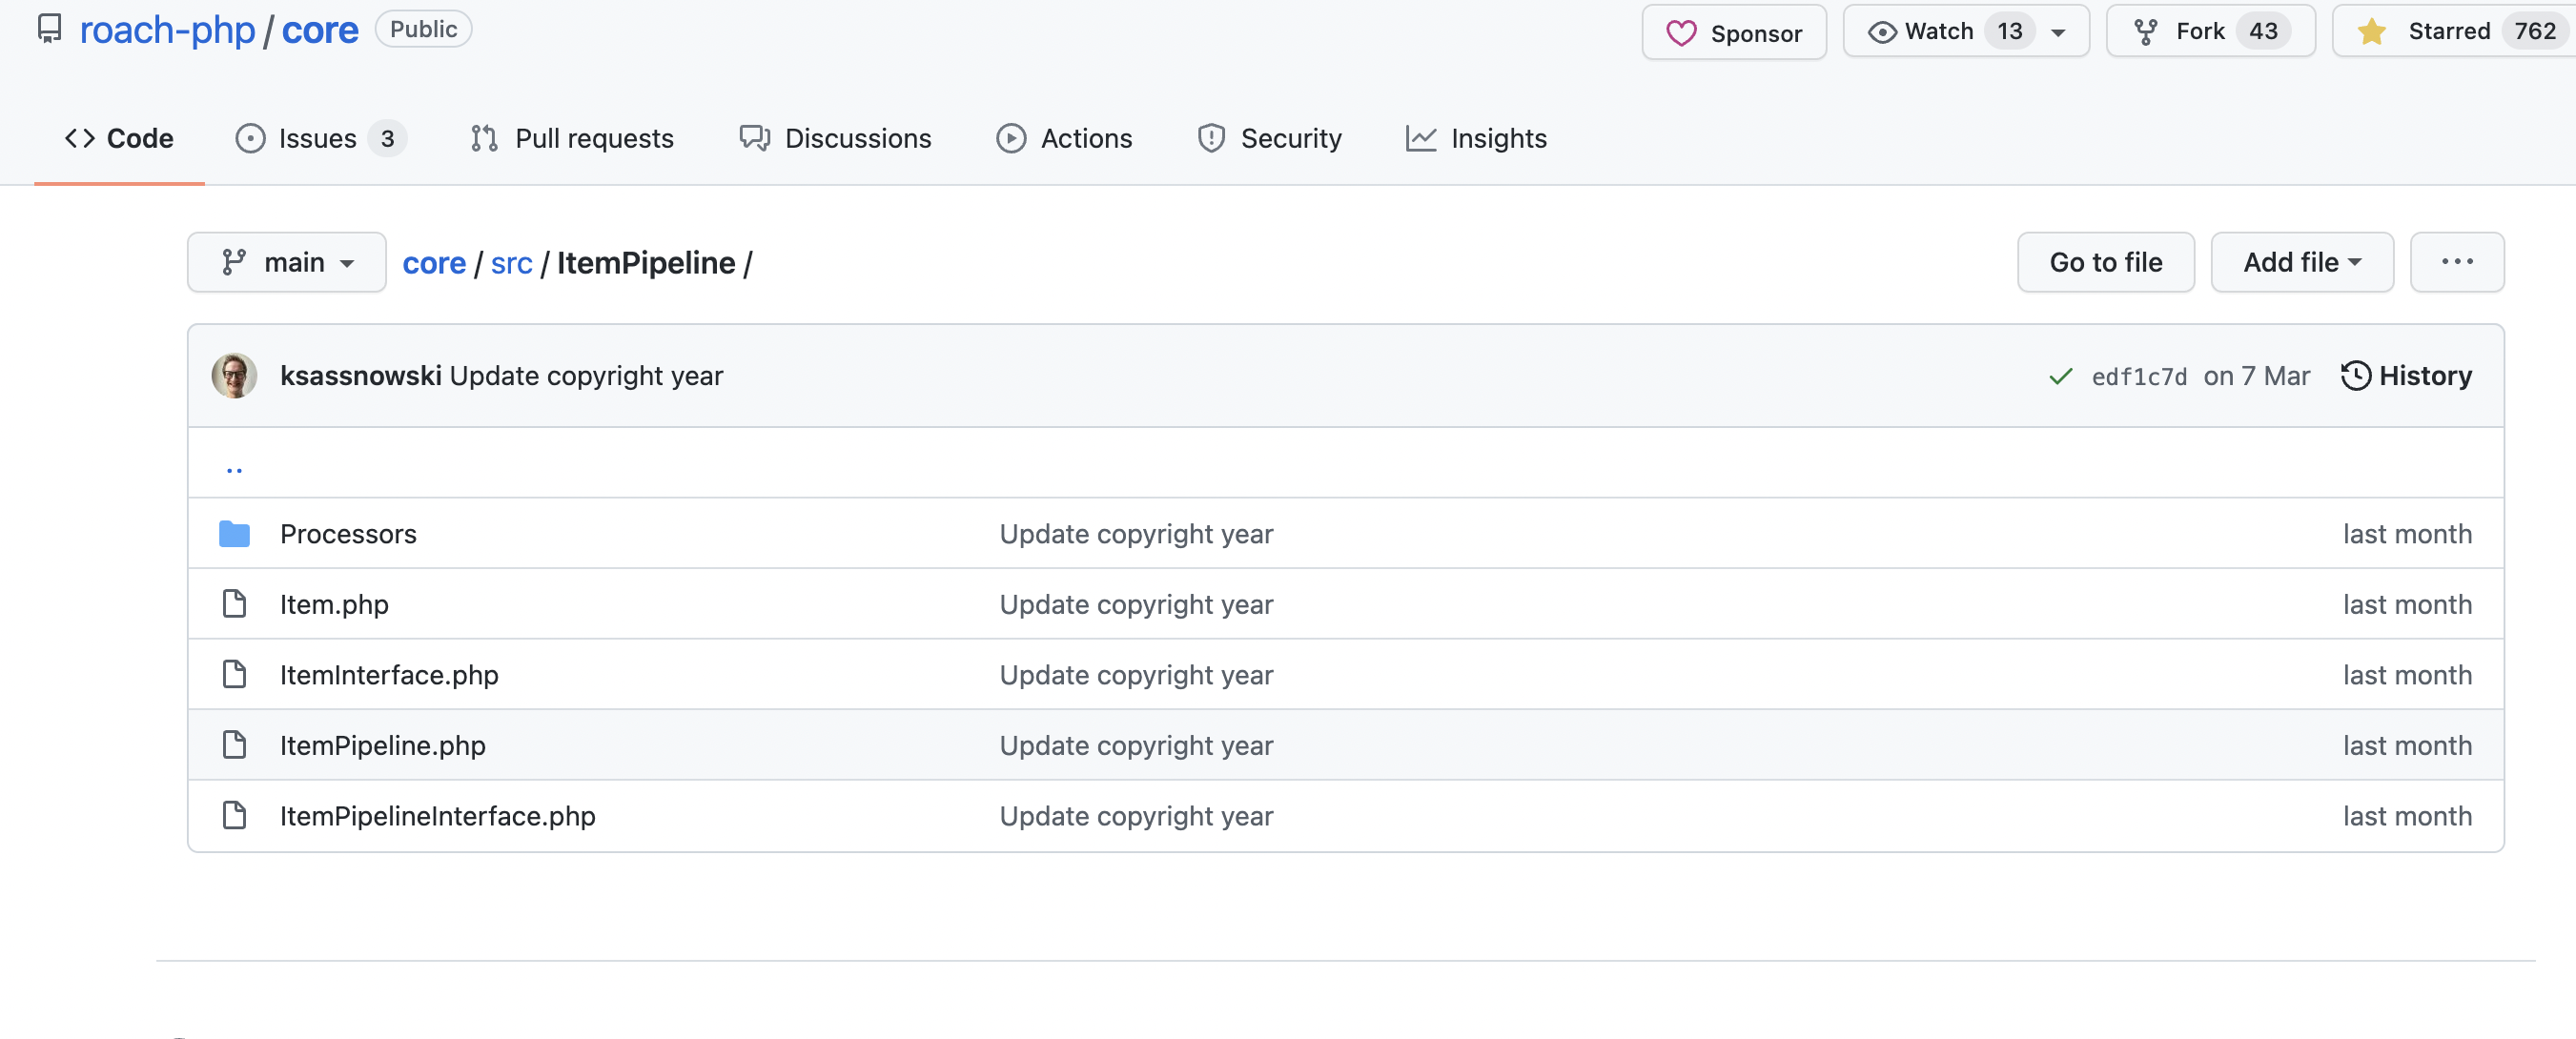
Task: Click the Go to file button
Action: tap(2105, 262)
